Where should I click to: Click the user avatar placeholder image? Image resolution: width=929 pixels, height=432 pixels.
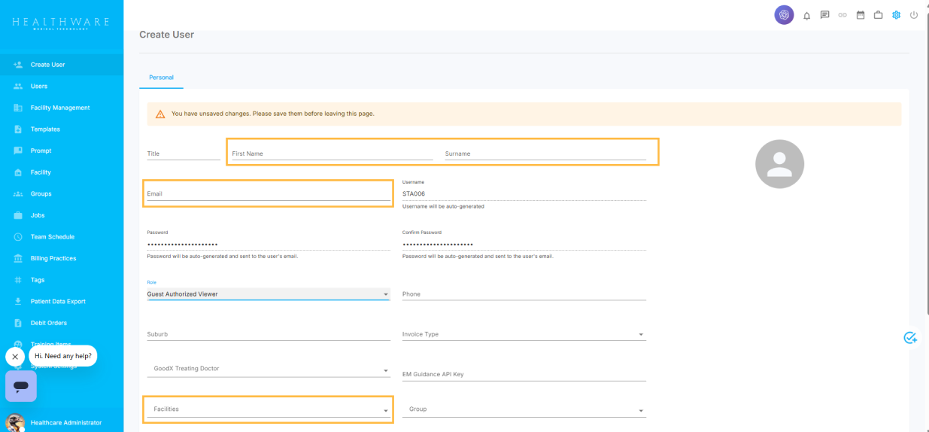(779, 164)
